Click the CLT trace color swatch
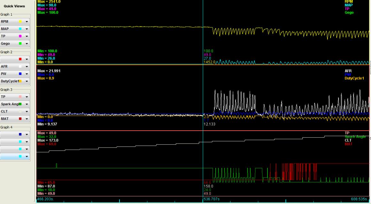 point(21,111)
